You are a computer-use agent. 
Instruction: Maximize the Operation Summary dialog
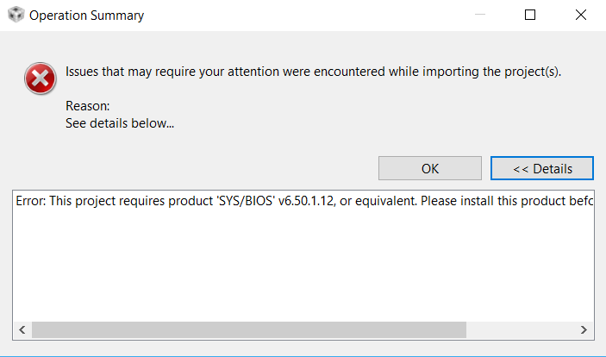[530, 16]
